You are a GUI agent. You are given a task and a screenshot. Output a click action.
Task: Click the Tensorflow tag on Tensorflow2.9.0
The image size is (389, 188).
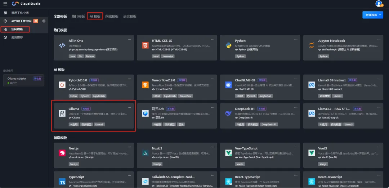[x=186, y=96]
